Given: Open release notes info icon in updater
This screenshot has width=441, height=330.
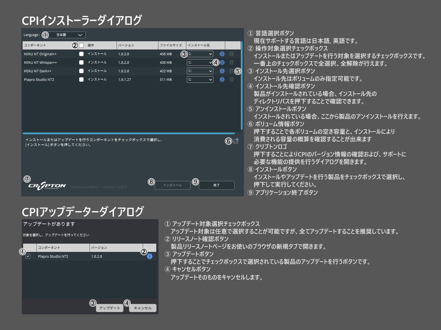Looking at the screenshot, I should click(x=150, y=256).
